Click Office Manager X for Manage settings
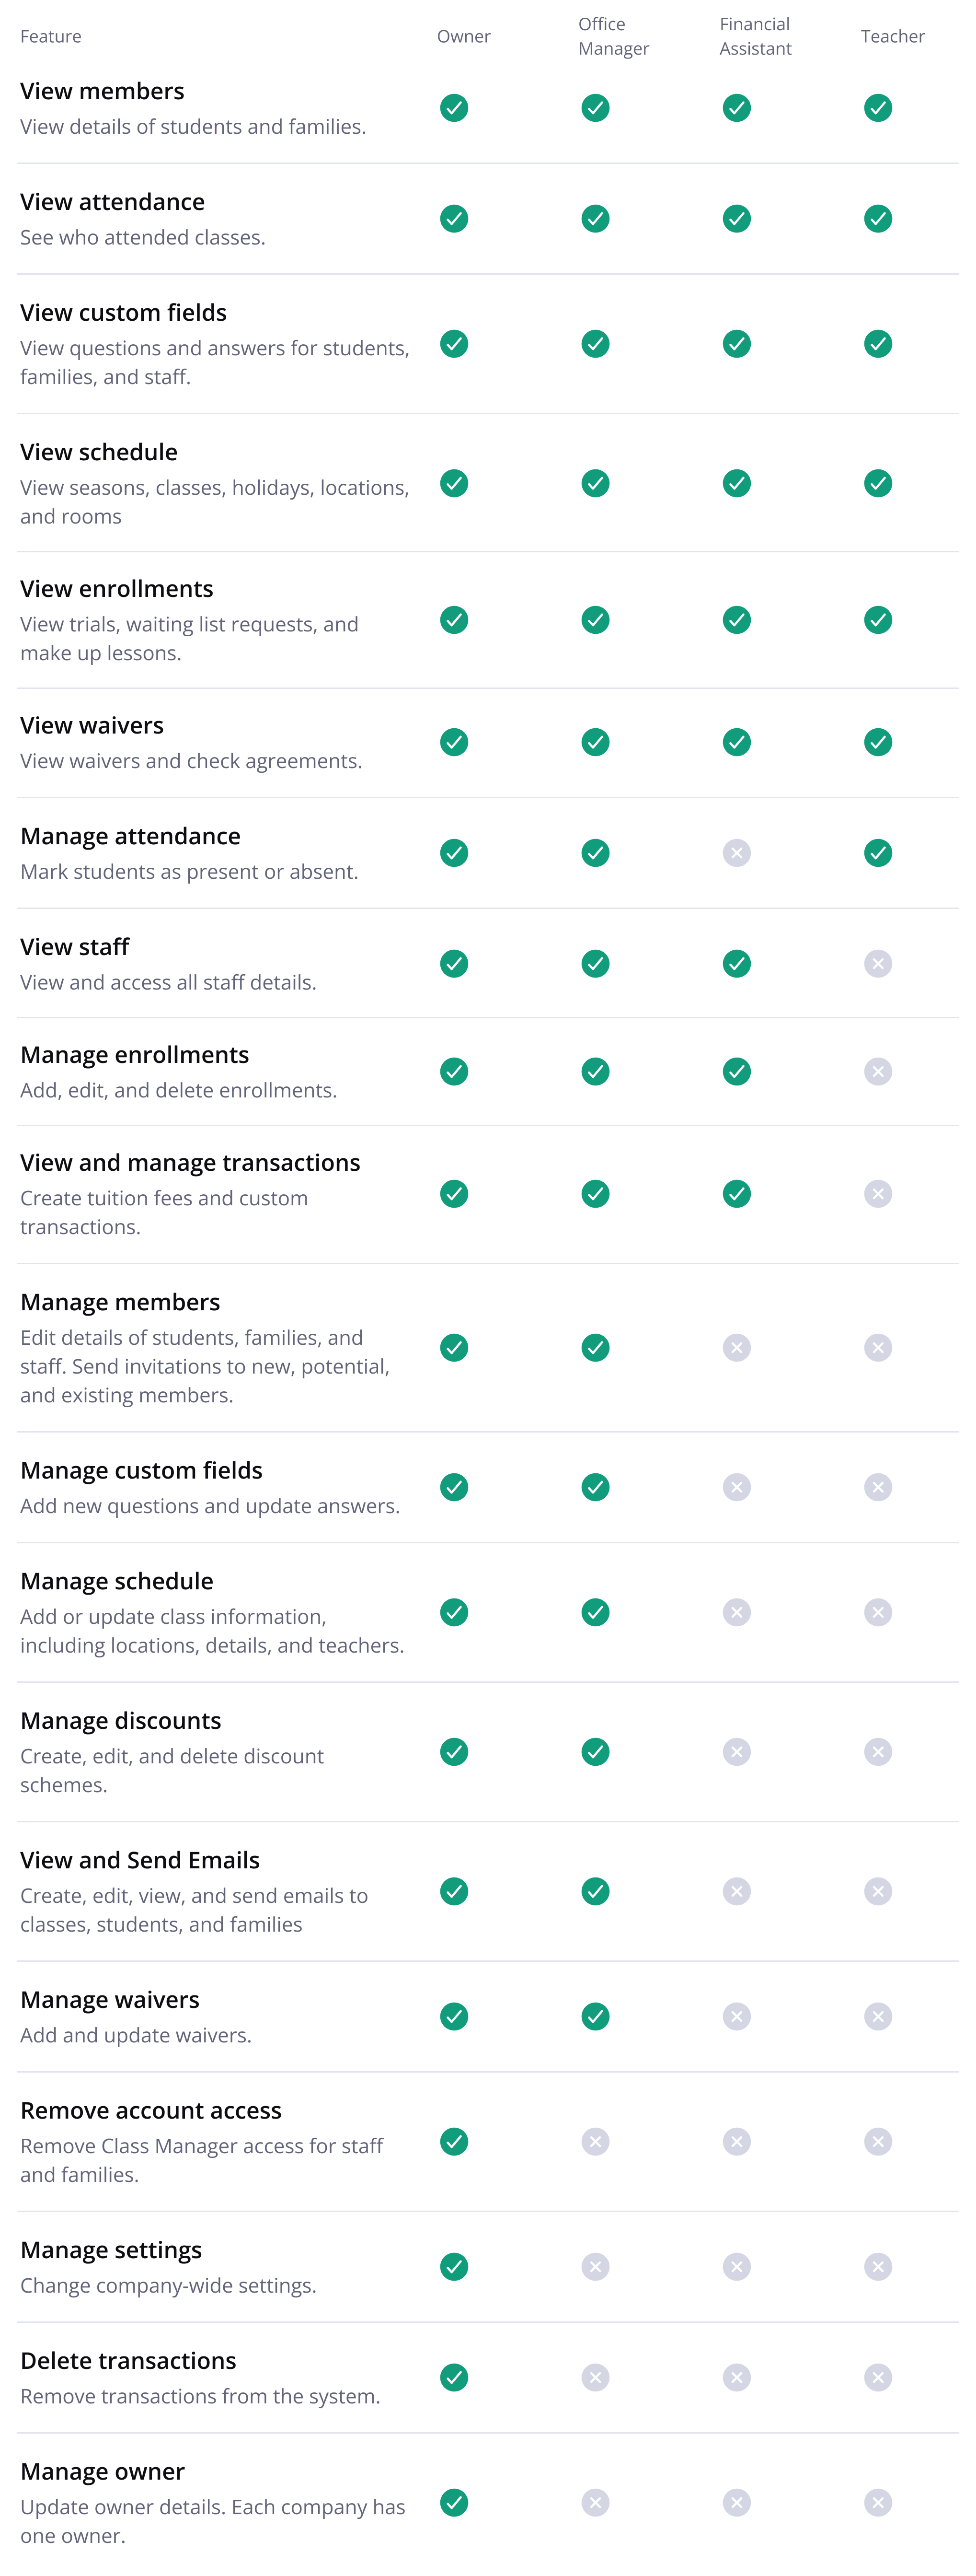Viewport: 976px width, 2576px height. click(x=596, y=2267)
